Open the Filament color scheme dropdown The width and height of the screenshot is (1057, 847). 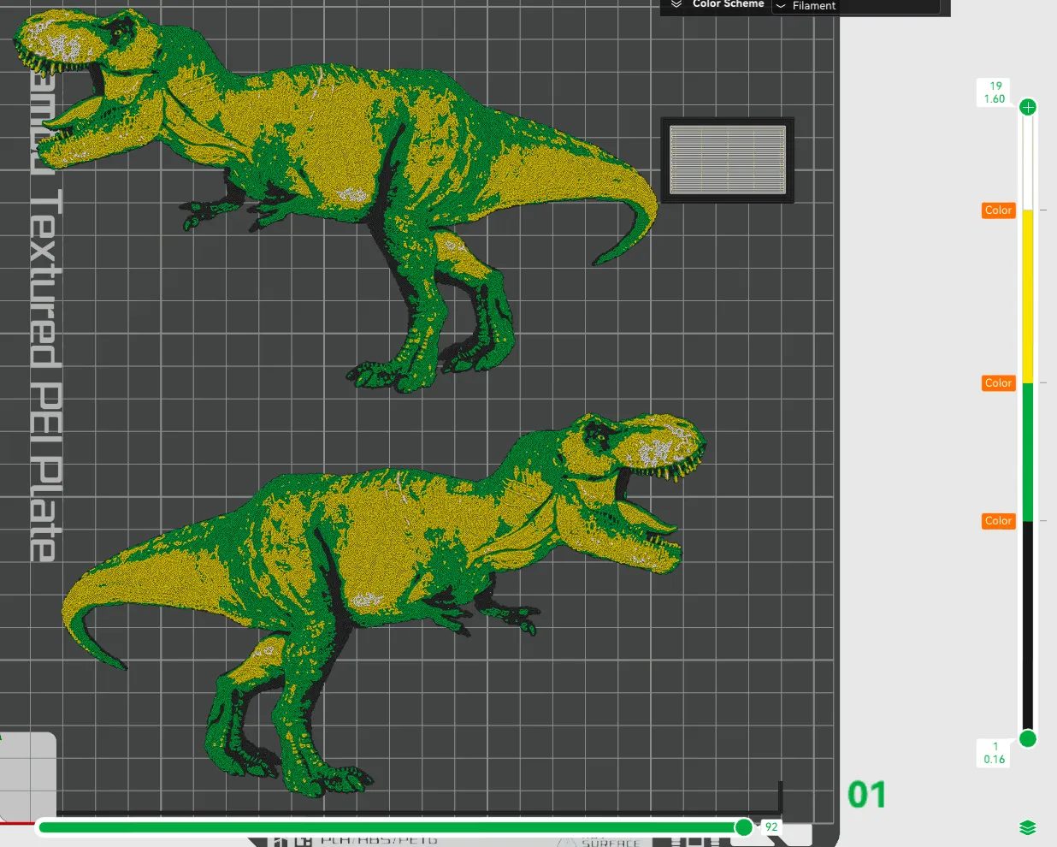pos(855,6)
